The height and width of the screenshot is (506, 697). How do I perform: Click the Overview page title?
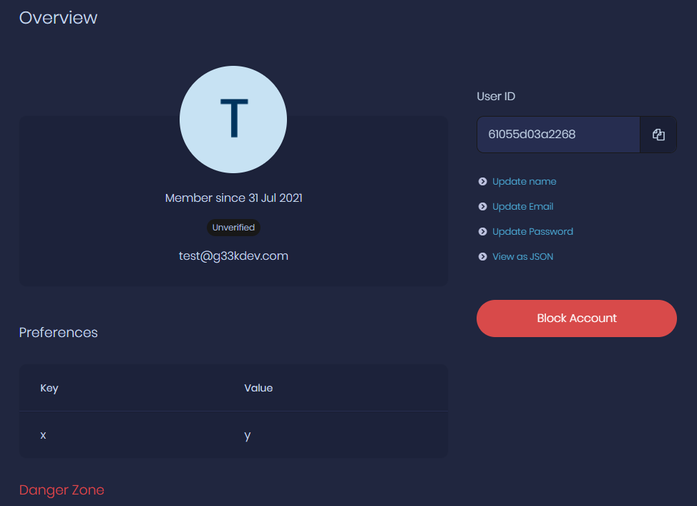coord(58,18)
